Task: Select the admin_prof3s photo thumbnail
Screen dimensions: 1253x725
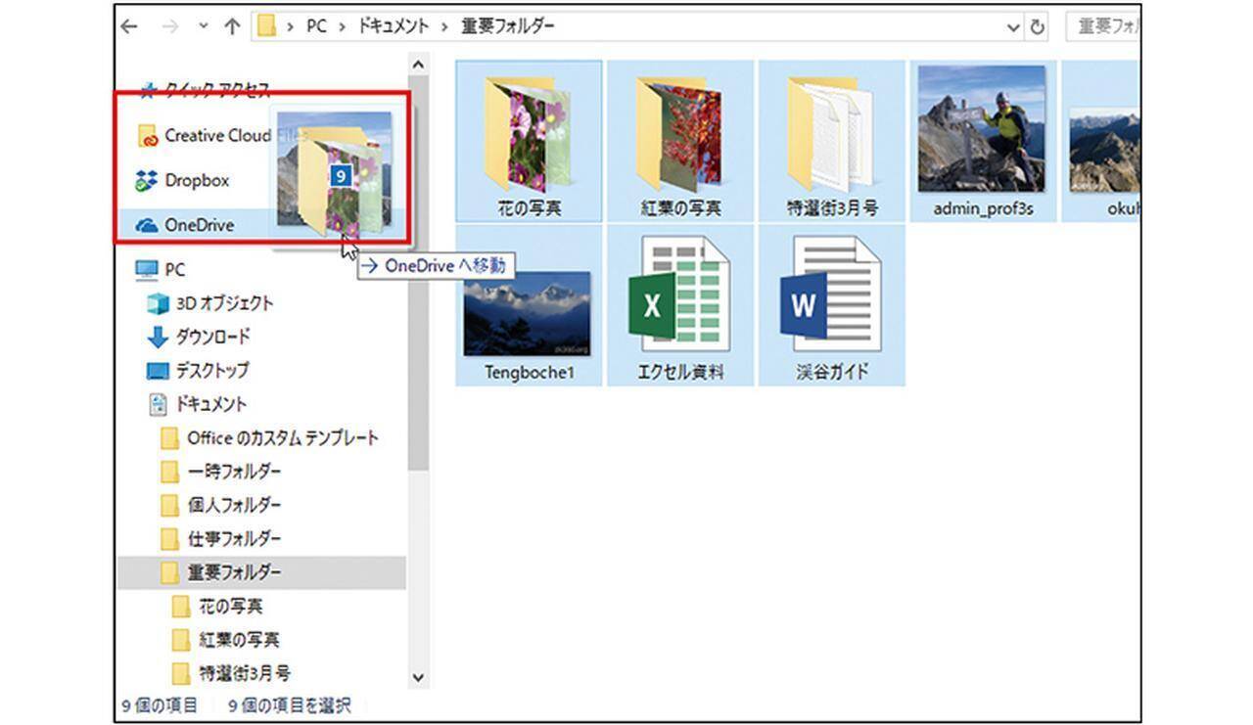Action: click(x=982, y=128)
